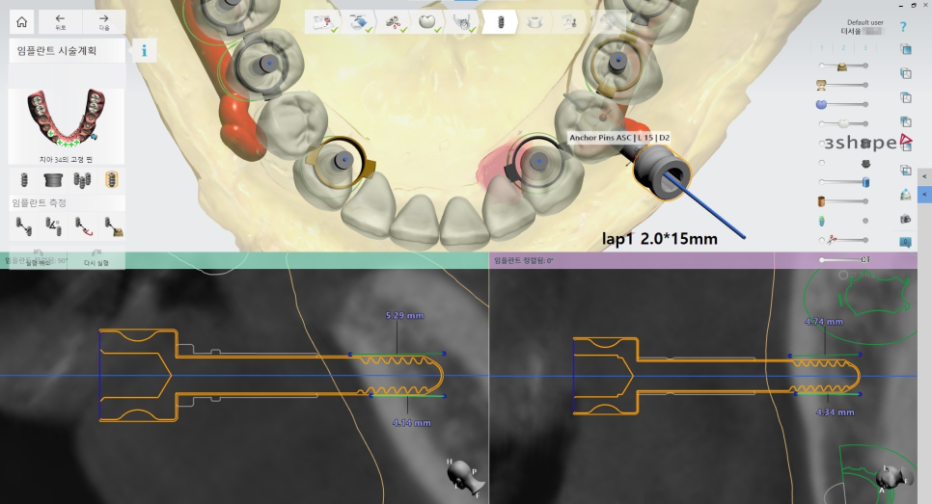932x504 pixels.
Task: Open the blue info icon panel
Action: [x=144, y=50]
